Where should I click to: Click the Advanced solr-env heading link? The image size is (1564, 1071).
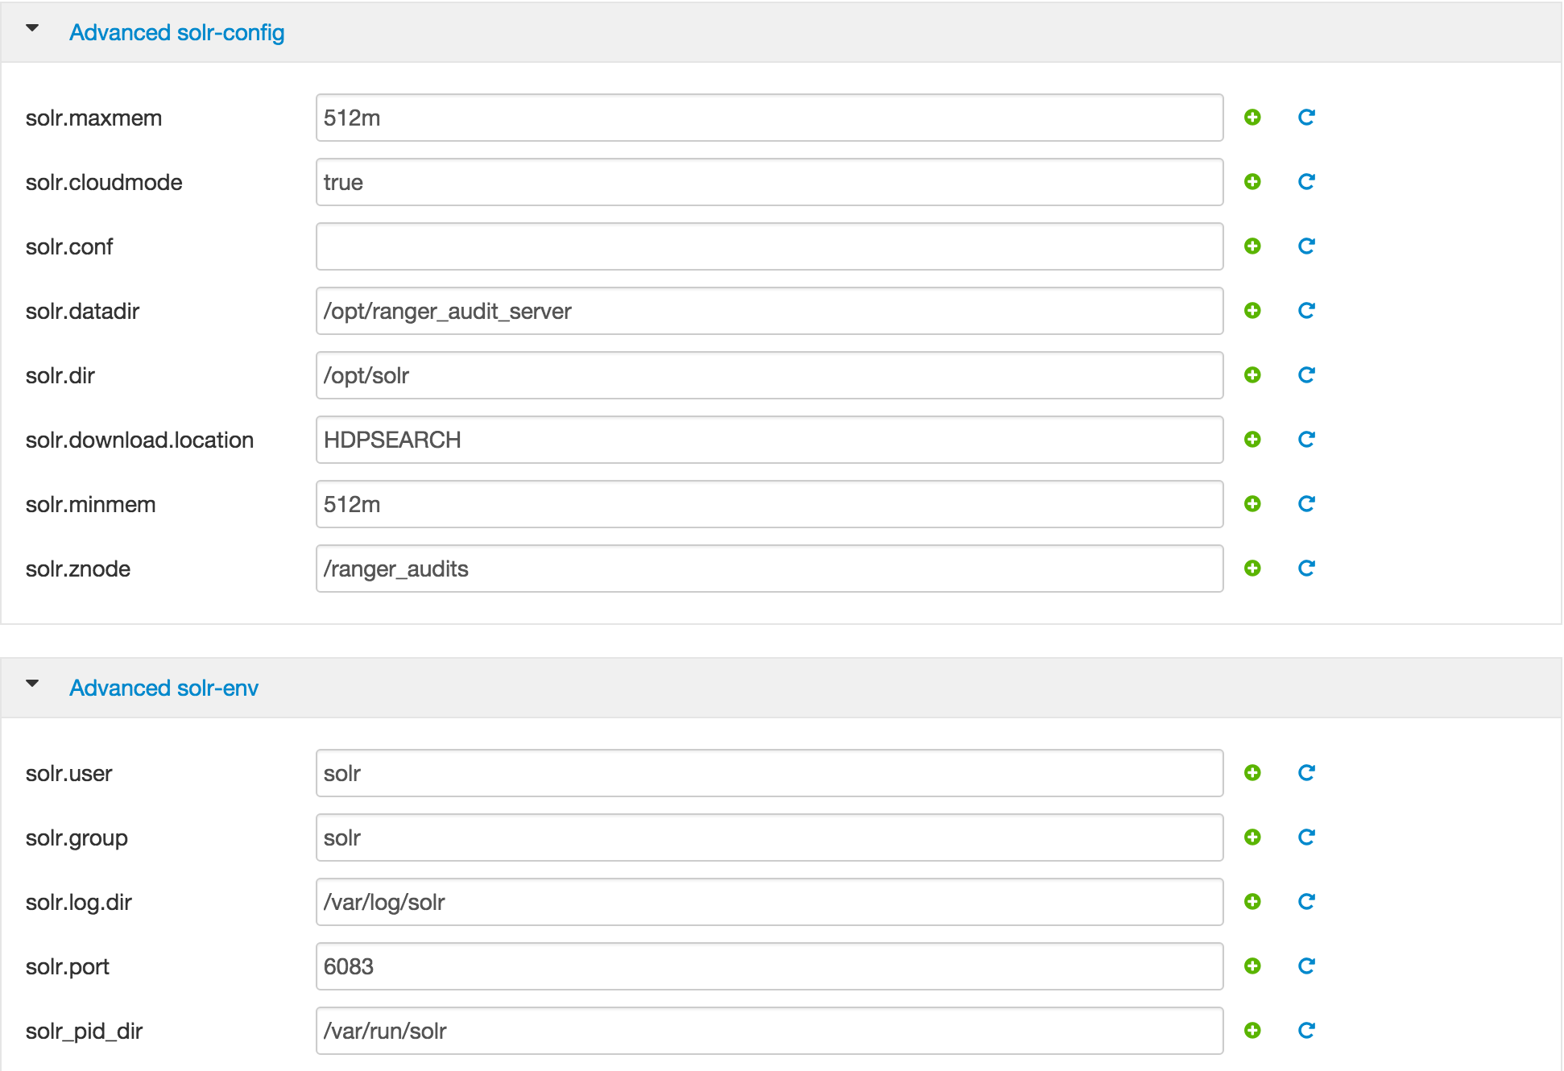[163, 688]
